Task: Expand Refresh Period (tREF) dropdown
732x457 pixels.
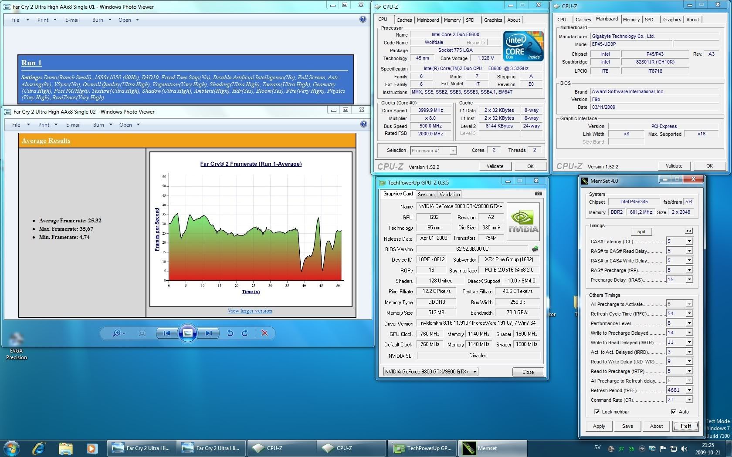Action: pyautogui.click(x=689, y=390)
